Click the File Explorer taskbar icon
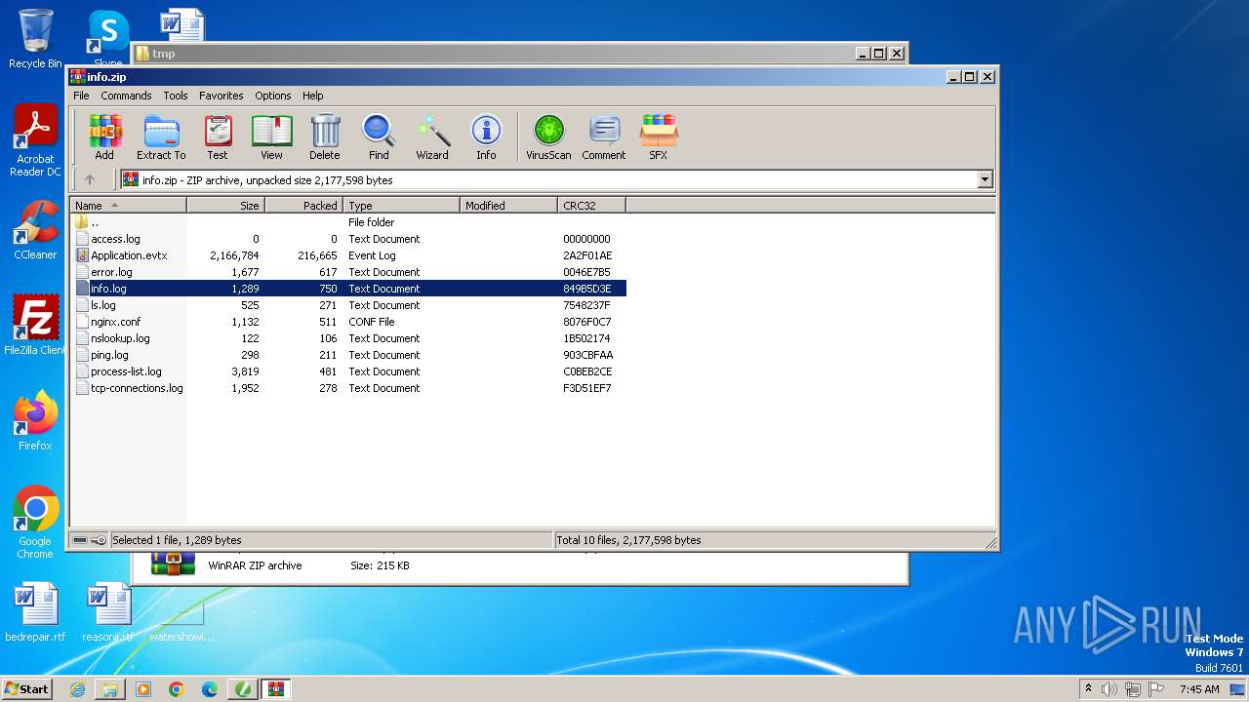 point(110,689)
